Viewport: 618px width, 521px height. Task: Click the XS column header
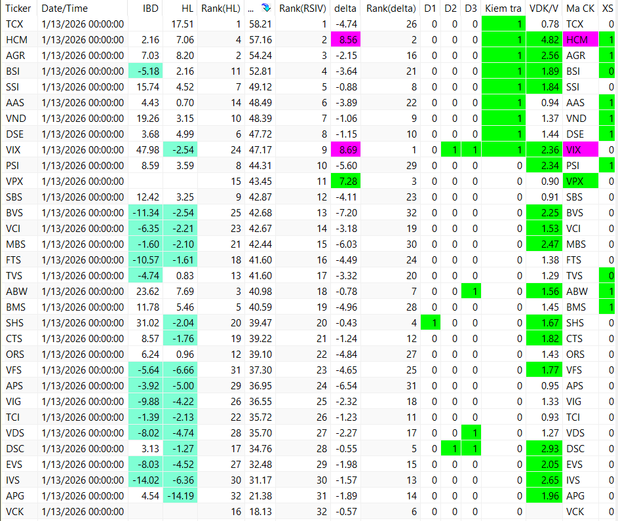608,9
